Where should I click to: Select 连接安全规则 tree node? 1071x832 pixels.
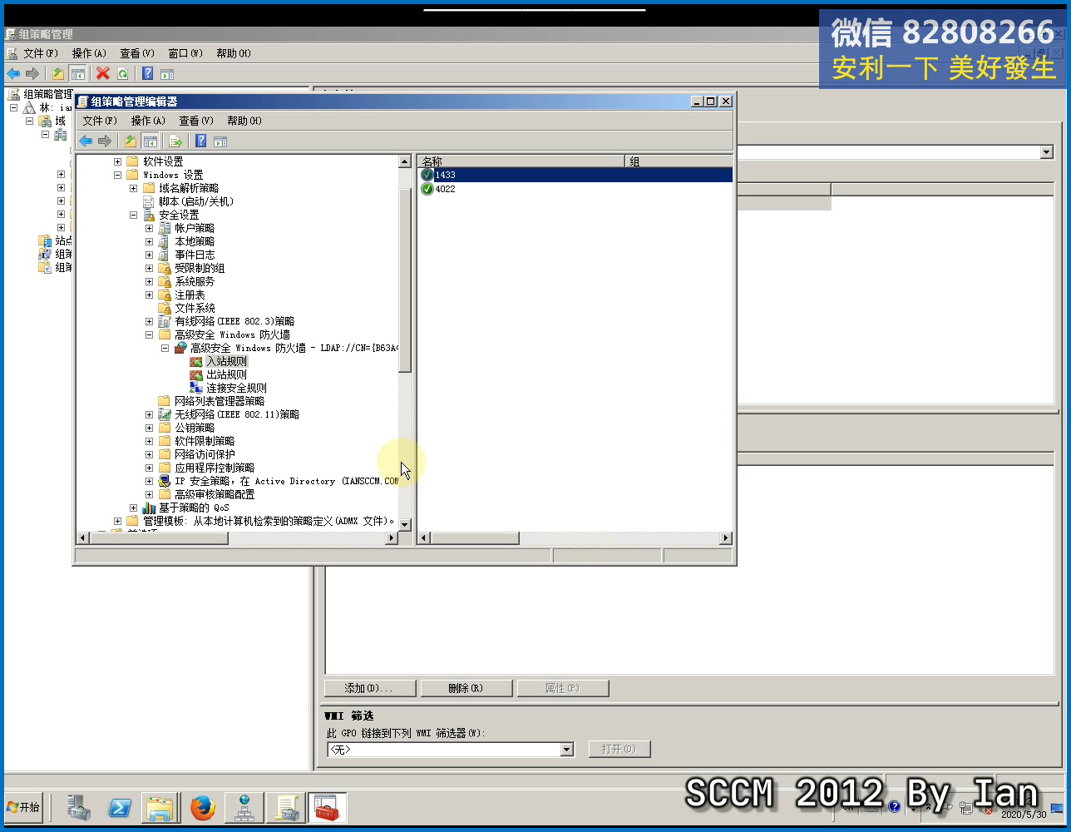click(236, 388)
